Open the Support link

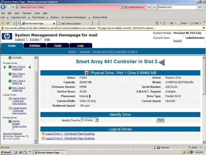point(20,39)
